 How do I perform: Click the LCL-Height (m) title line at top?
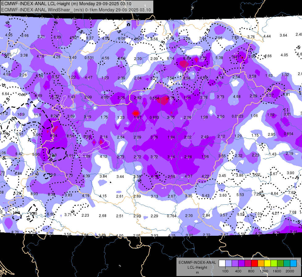pyautogui.click(x=66, y=4)
